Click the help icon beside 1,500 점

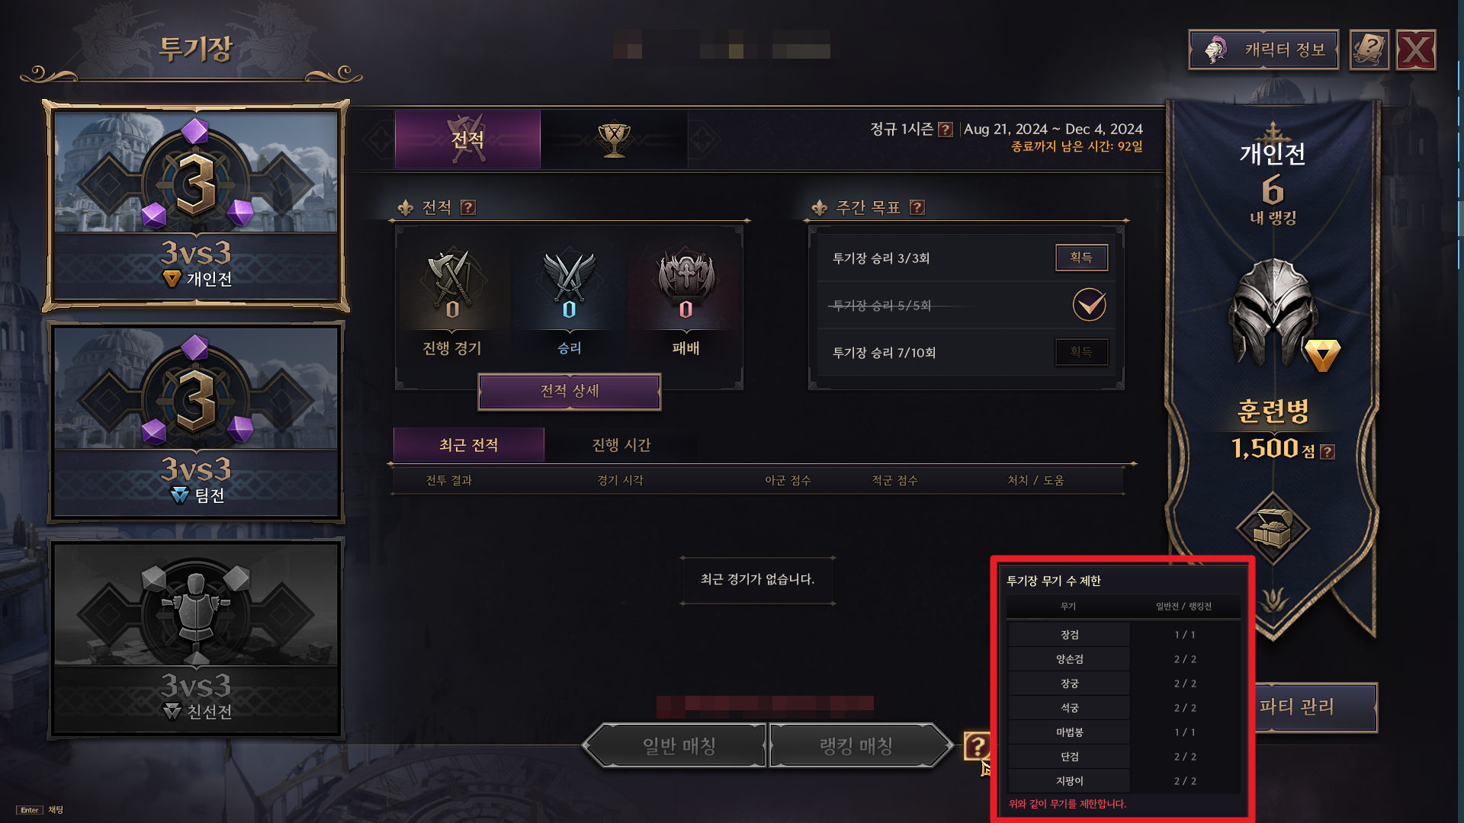(1328, 452)
